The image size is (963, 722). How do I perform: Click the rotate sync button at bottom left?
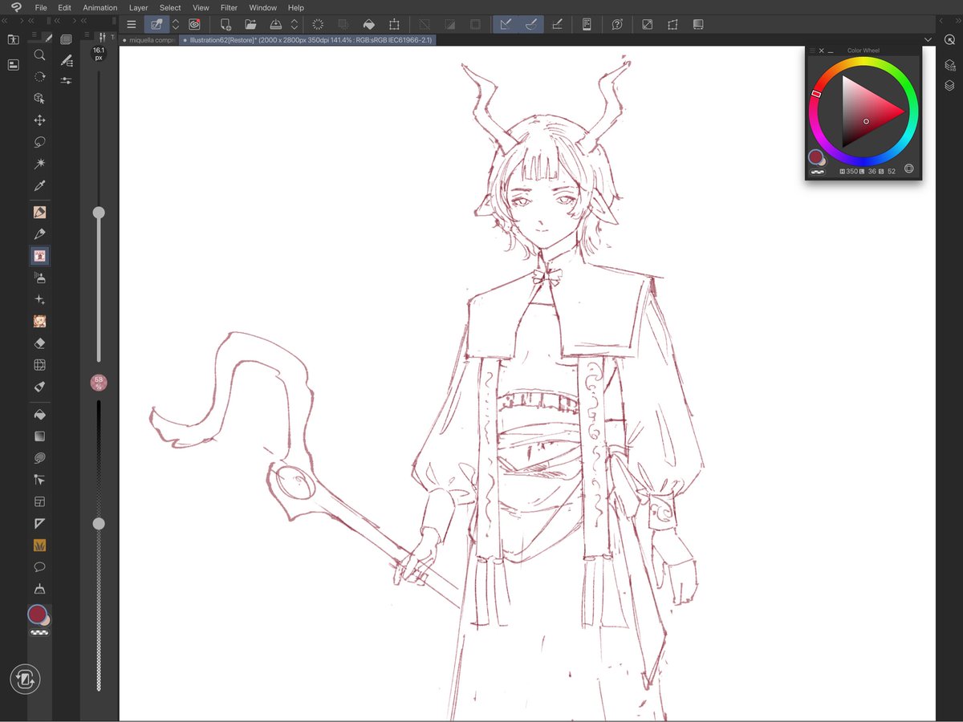[25, 679]
